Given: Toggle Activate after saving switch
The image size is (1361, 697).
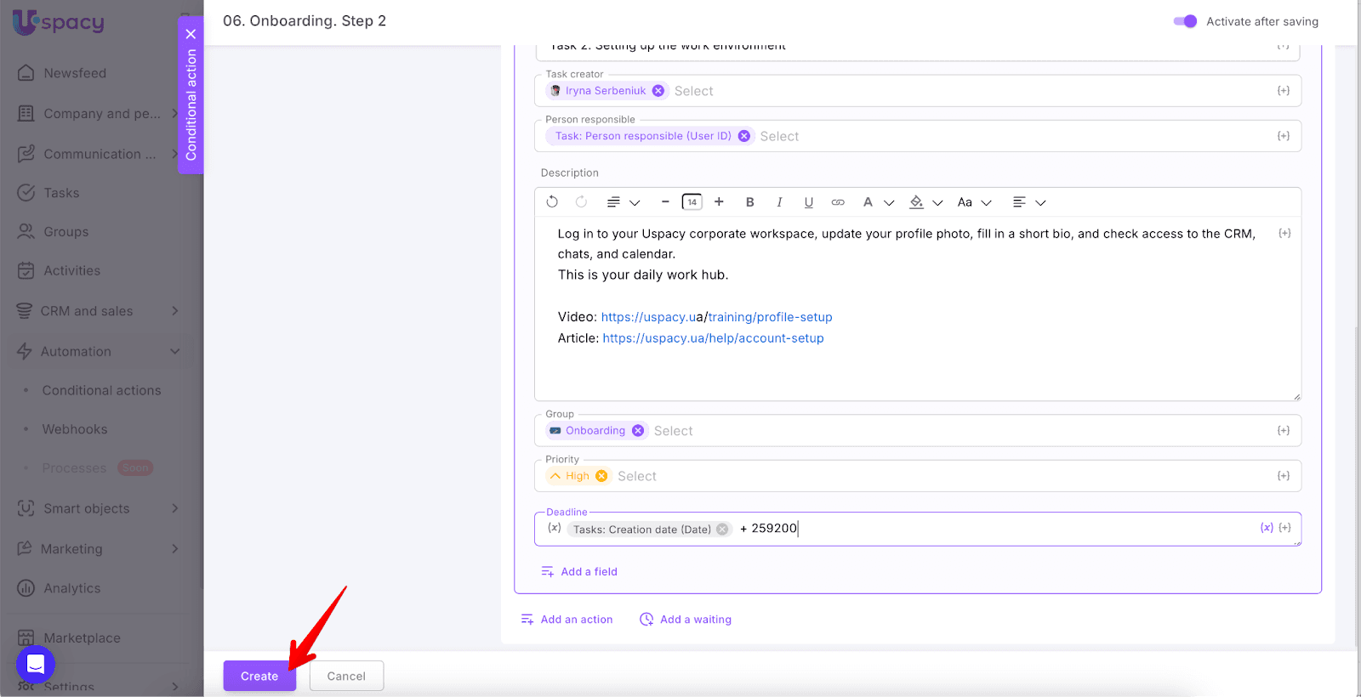Looking at the screenshot, I should pyautogui.click(x=1185, y=21).
